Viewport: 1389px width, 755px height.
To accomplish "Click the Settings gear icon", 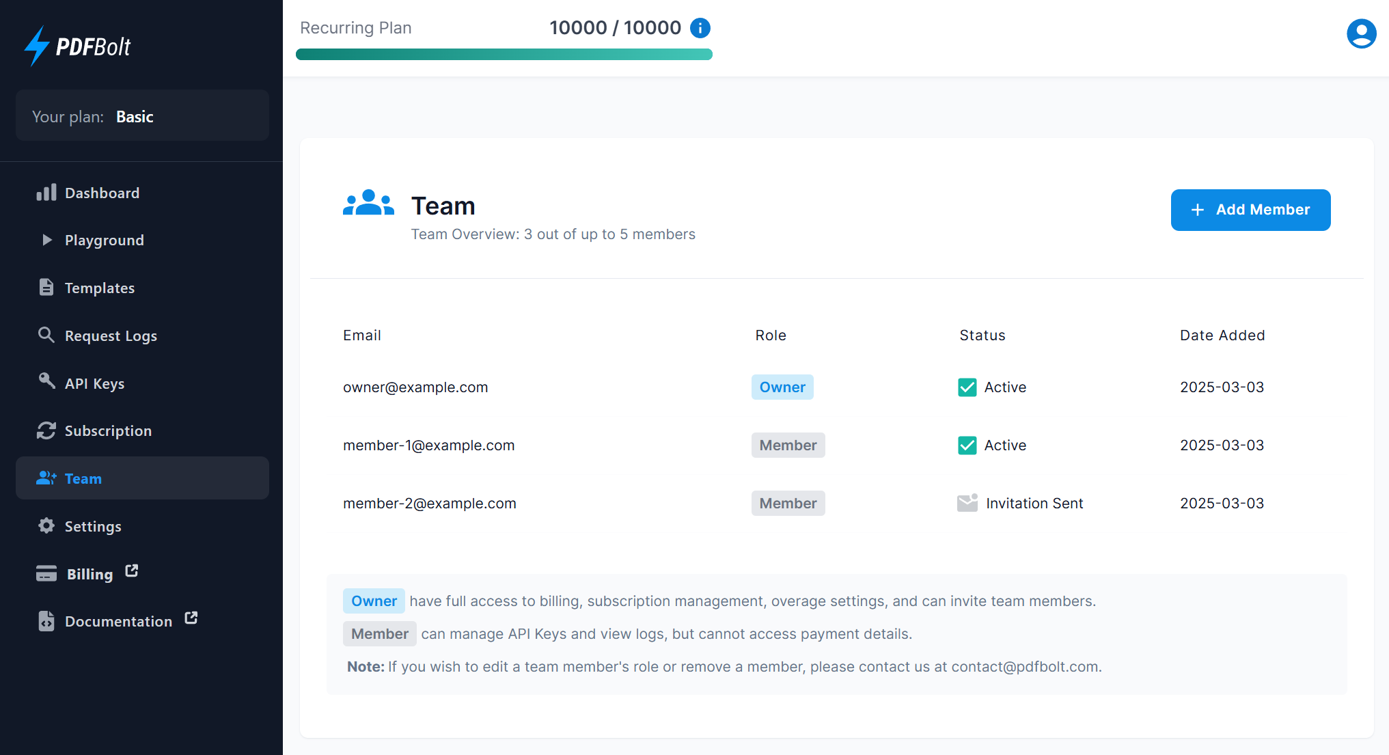I will click(x=46, y=525).
